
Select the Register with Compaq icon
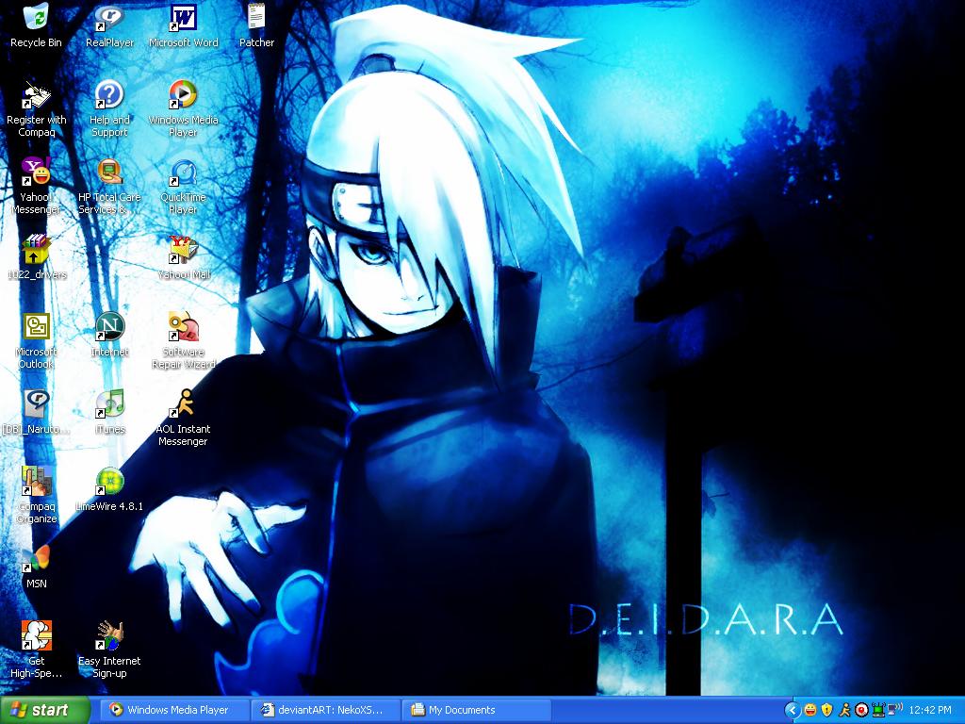pyautogui.click(x=37, y=109)
